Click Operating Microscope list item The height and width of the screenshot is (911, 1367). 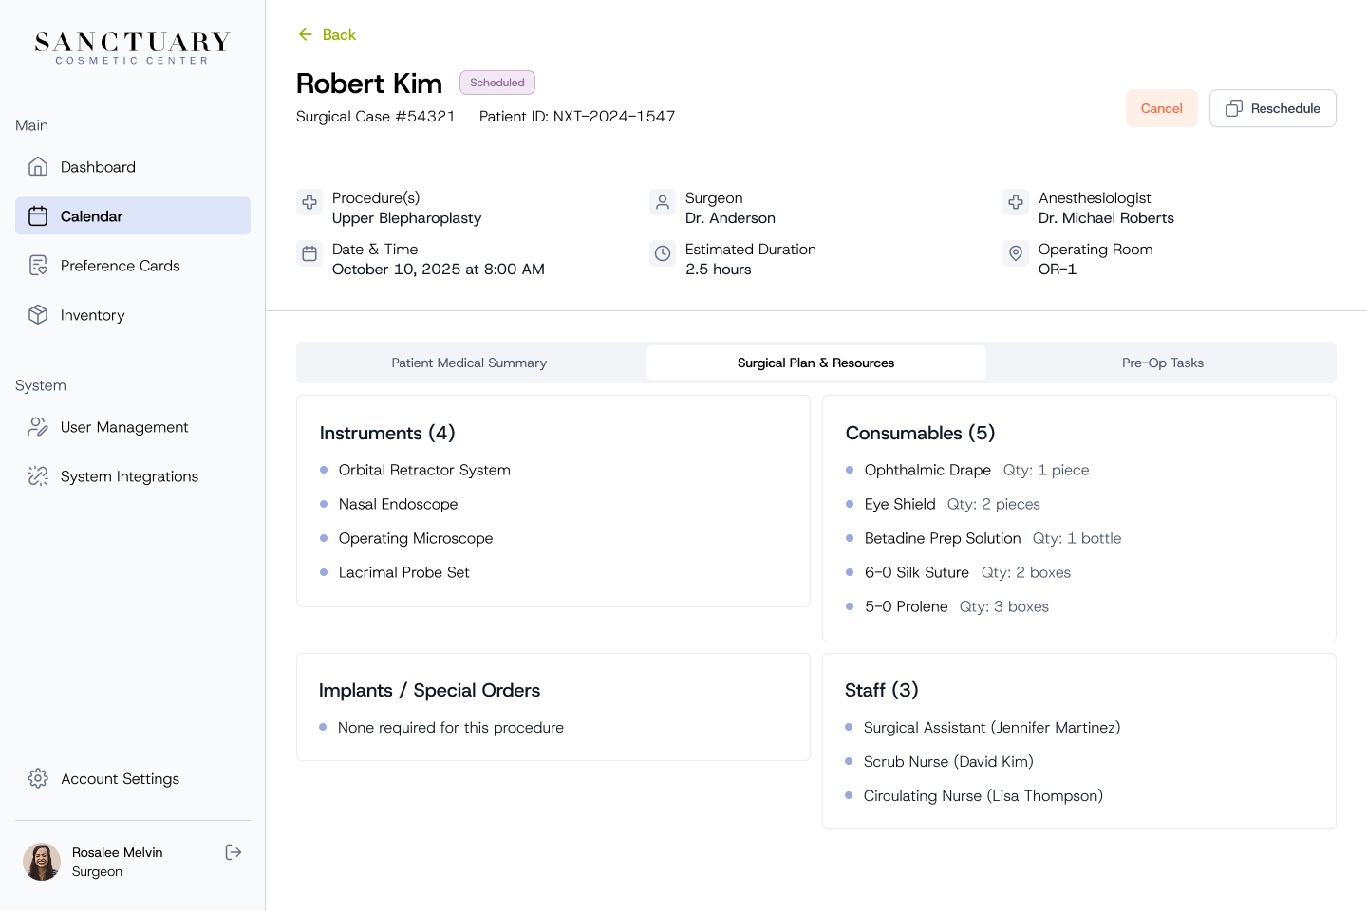point(416,538)
